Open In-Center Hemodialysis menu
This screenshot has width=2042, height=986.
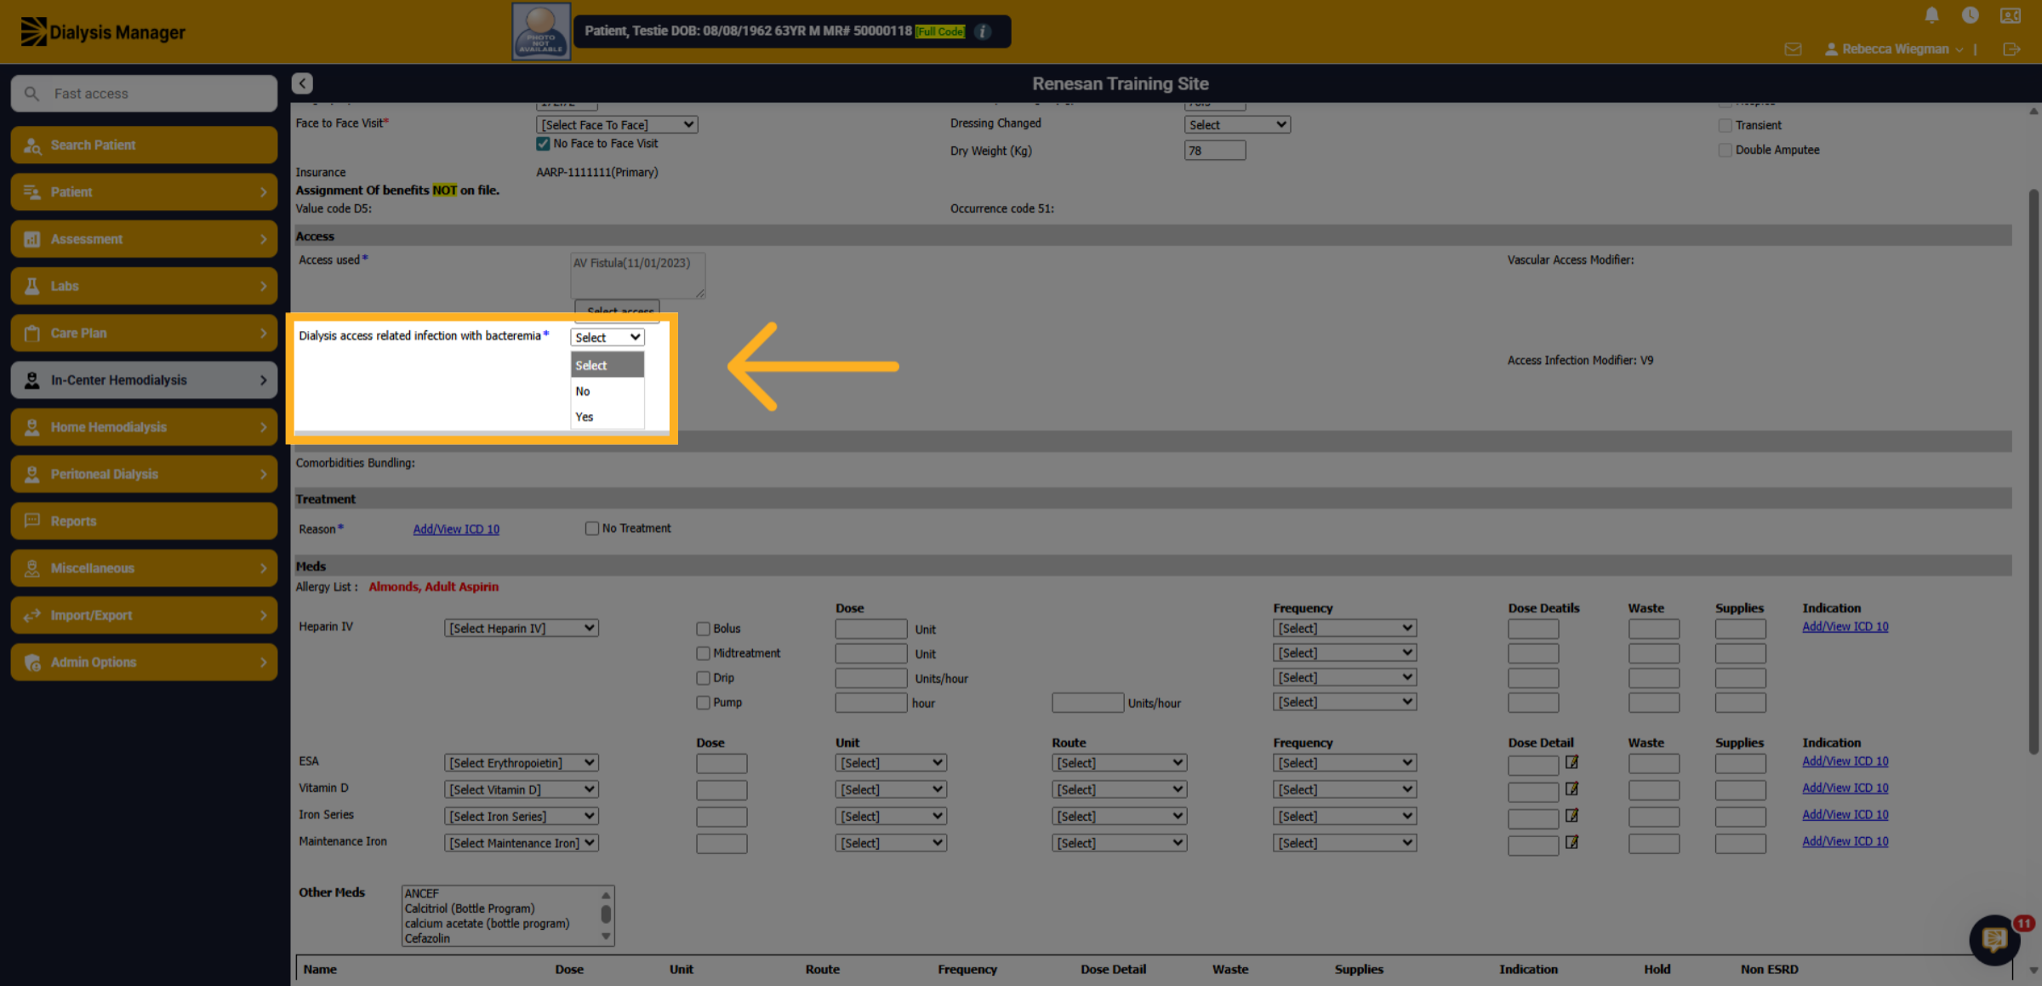(144, 380)
